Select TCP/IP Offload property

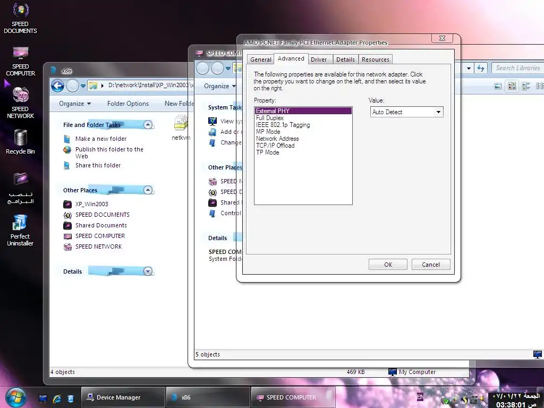(275, 146)
